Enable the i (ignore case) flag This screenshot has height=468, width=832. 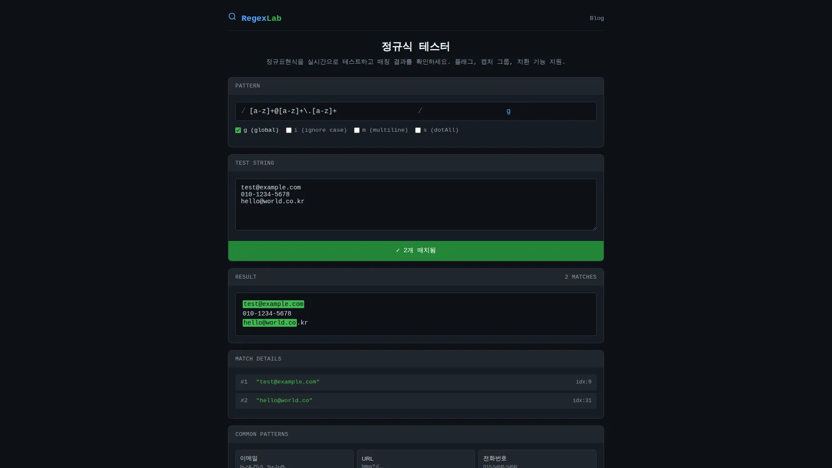289,130
